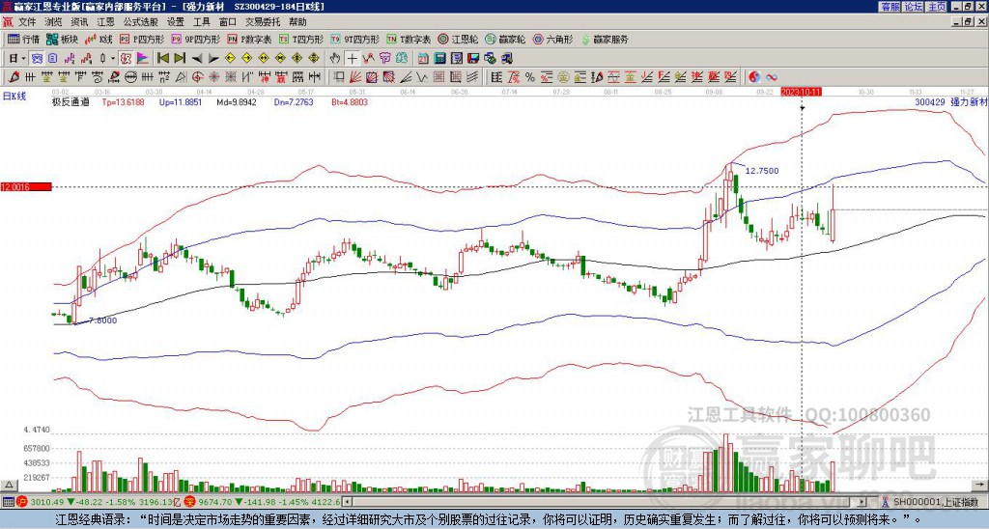Image resolution: width=989 pixels, height=529 pixels.
Task: Click the 日K线 chart label
Action: 14,96
